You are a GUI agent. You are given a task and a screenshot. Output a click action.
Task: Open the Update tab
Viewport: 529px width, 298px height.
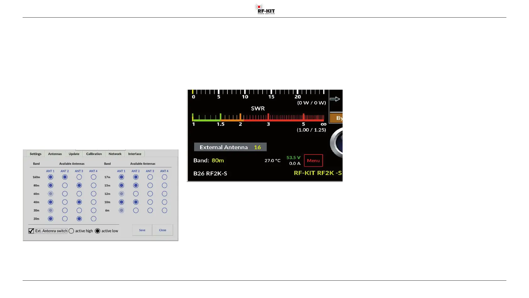point(74,154)
